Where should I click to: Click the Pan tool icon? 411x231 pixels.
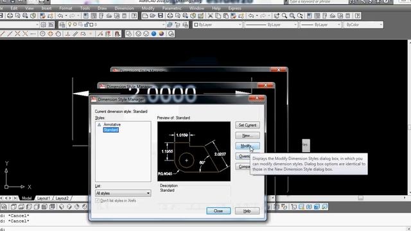[277, 15]
